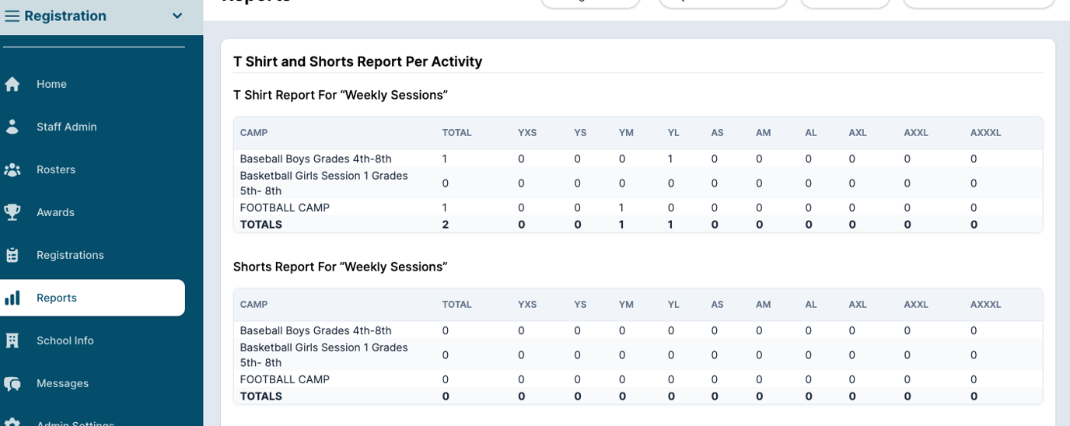Screen dimensions: 1070x426
Task: Click the CAMP header in Shorts table
Action: 254,305
